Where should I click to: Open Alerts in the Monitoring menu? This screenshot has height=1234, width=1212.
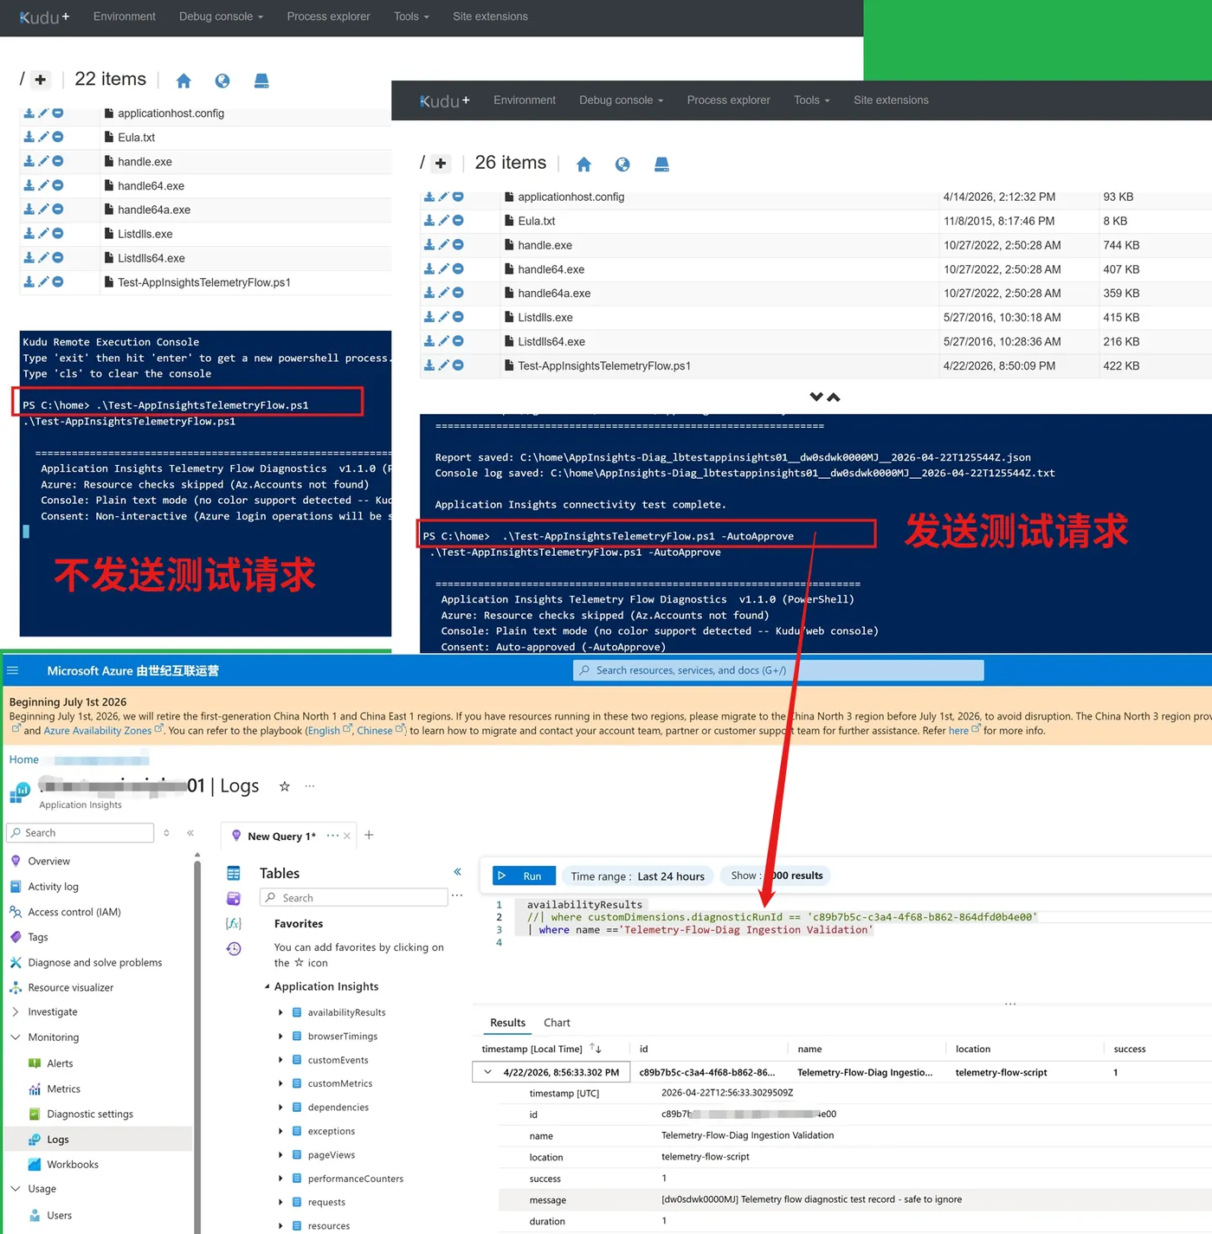pos(60,1063)
